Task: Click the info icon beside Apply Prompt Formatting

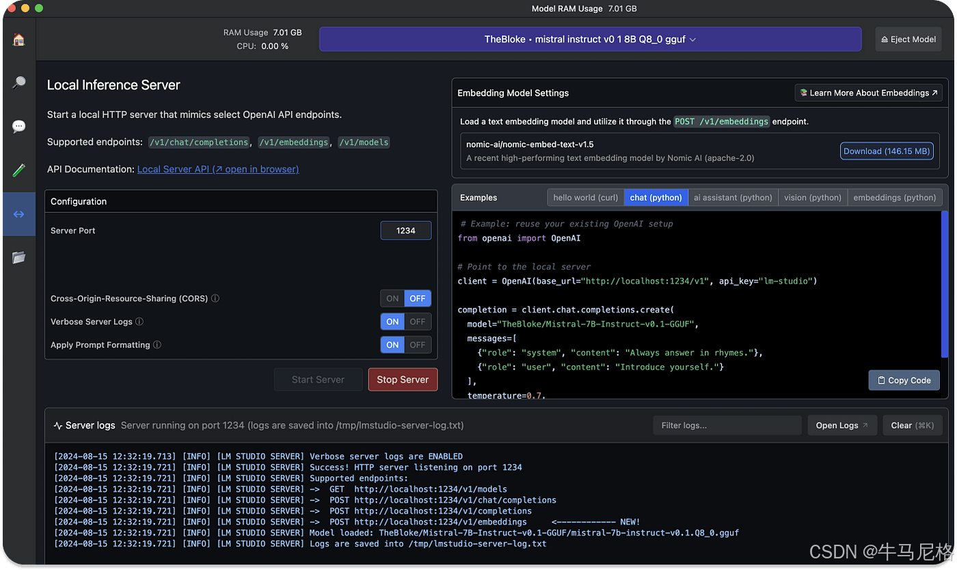Action: coord(157,345)
